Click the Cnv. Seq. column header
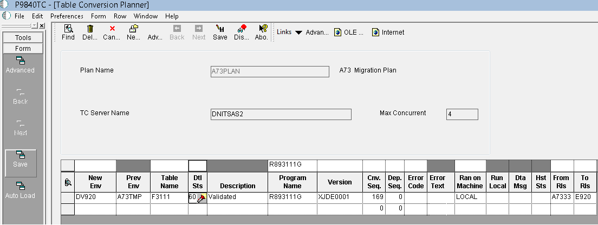Image resolution: width=598 pixels, height=225 pixels. point(374,182)
